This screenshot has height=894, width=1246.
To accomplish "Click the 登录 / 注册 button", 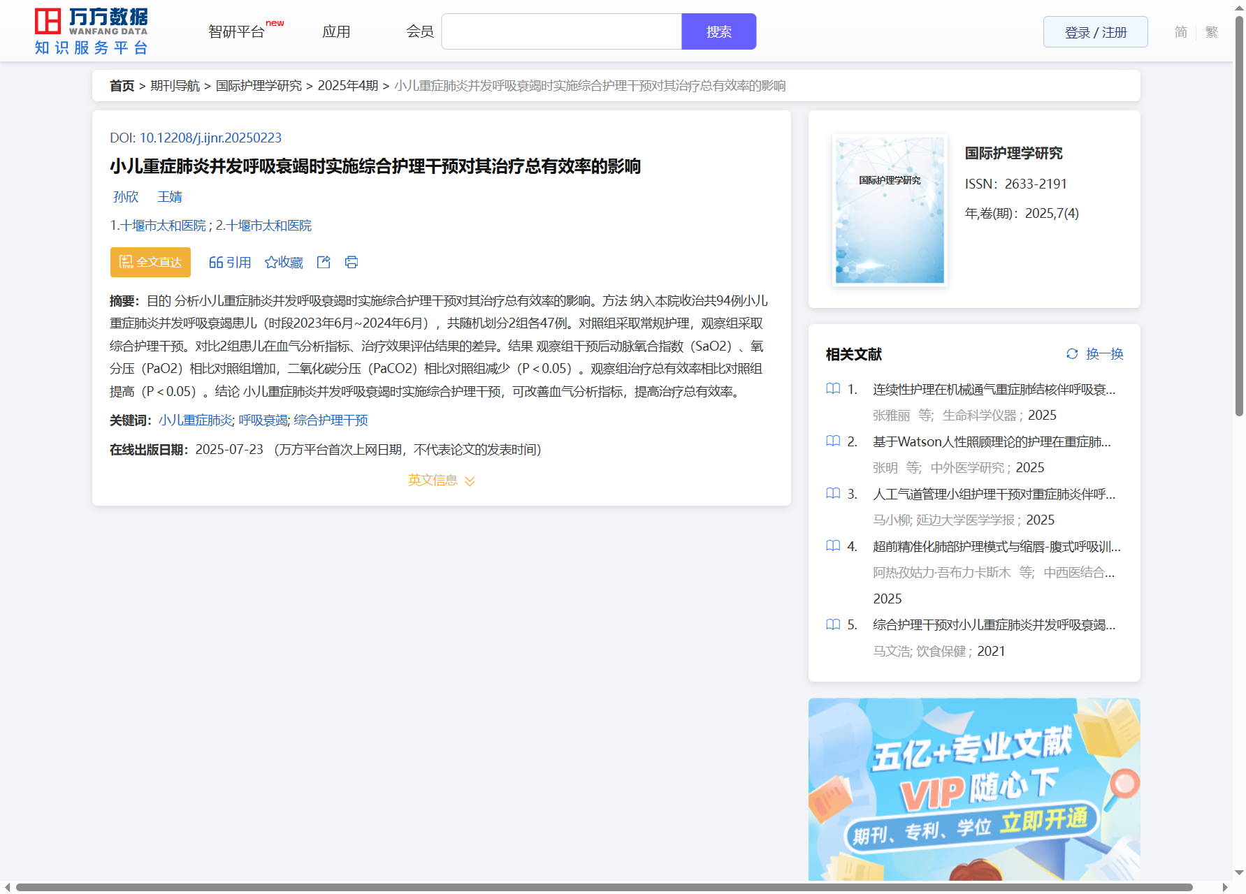I will [1095, 32].
